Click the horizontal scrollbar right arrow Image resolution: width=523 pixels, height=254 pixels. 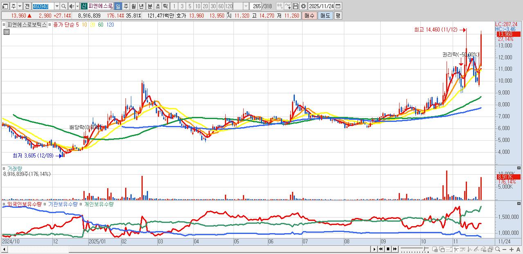point(374,249)
